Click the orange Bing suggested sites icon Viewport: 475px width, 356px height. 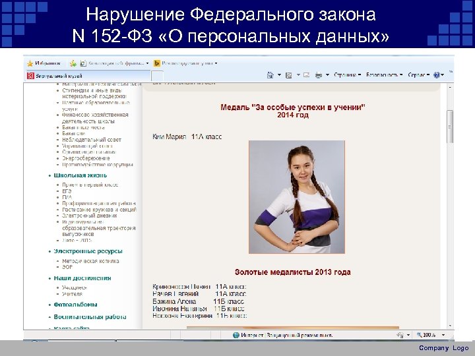157,63
